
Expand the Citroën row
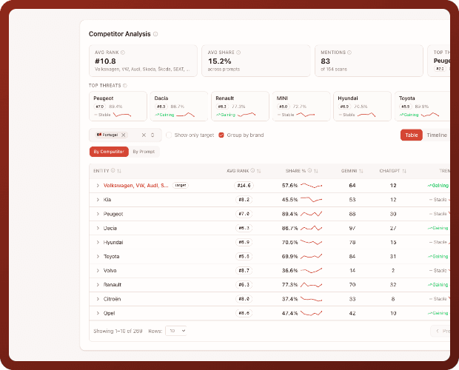click(x=98, y=299)
